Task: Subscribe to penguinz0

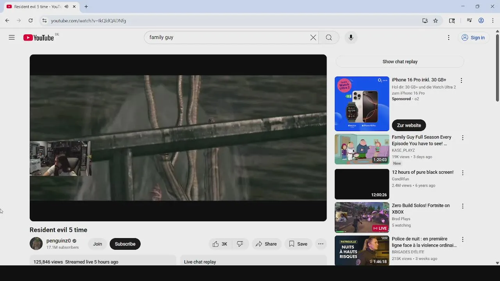Action: [x=125, y=244]
